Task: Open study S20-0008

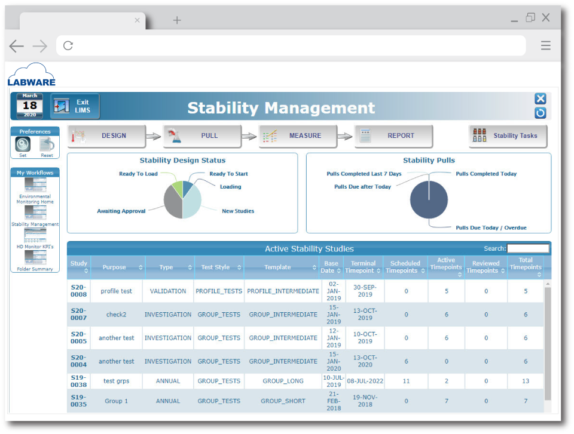Action: click(x=78, y=291)
